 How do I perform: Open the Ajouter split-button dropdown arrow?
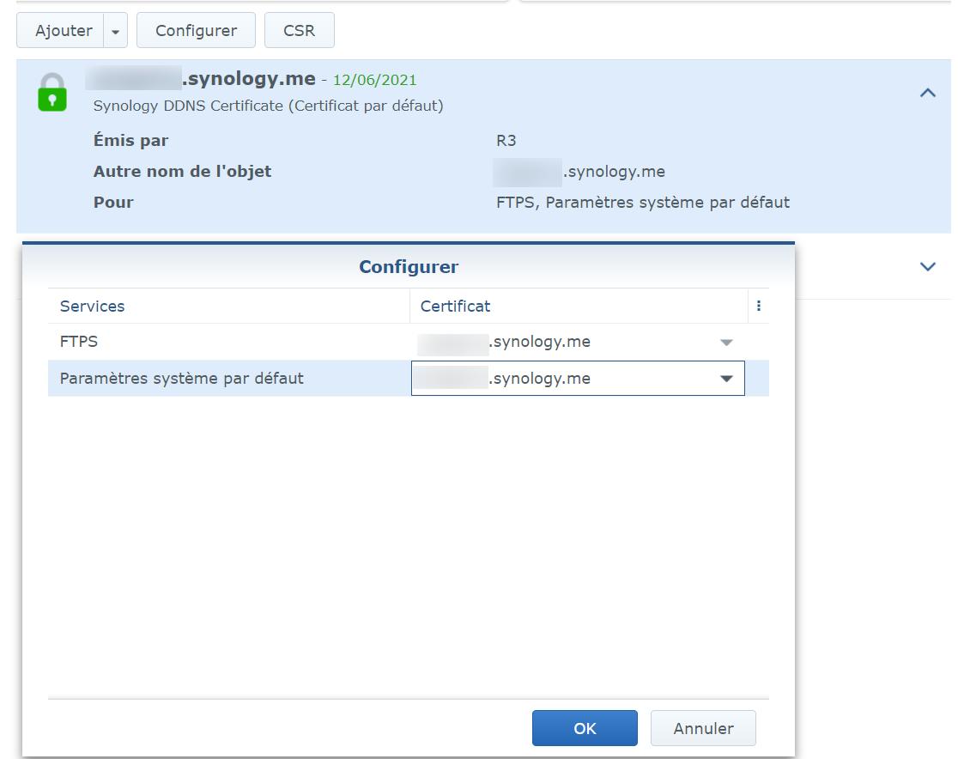click(x=116, y=31)
